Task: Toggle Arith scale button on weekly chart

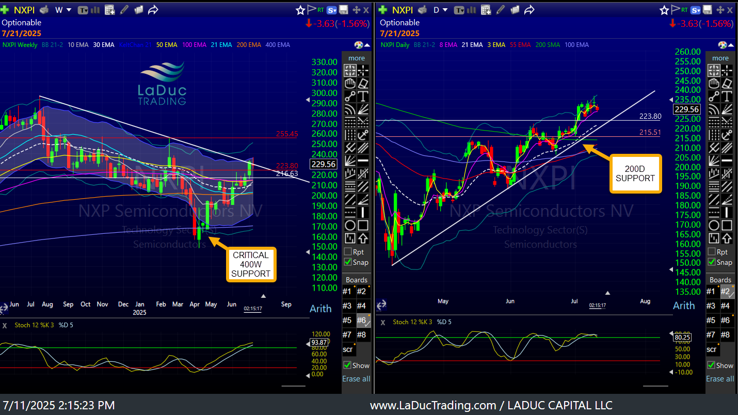Action: pyautogui.click(x=320, y=309)
